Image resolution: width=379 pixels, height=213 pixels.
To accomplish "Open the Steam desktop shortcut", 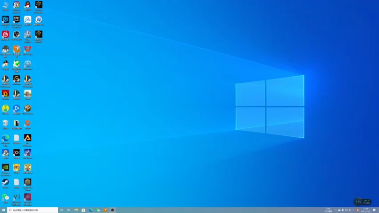I will tap(5, 184).
